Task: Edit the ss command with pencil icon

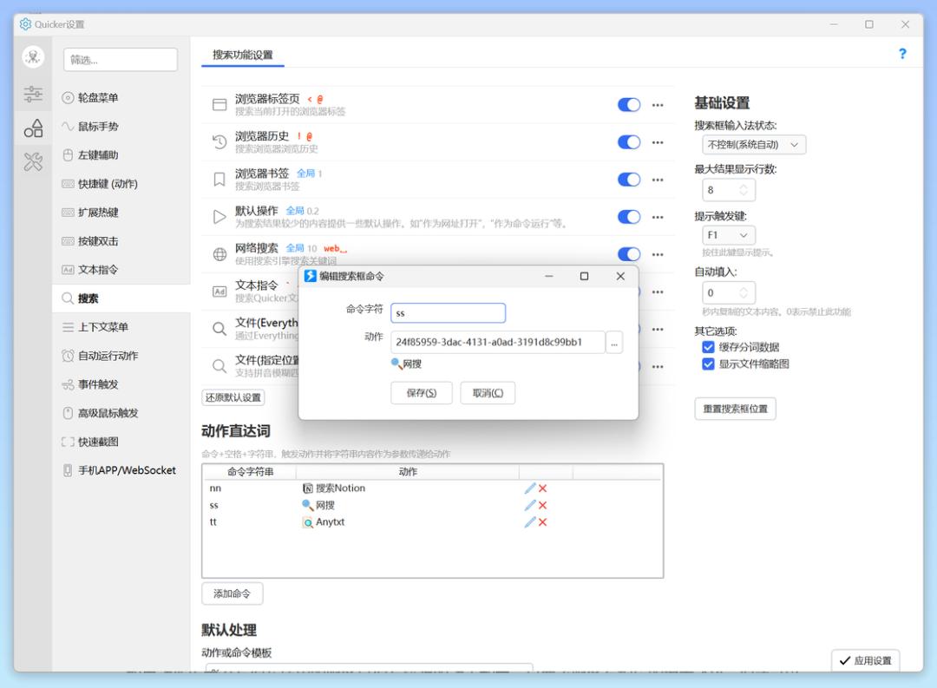Action: (x=529, y=505)
